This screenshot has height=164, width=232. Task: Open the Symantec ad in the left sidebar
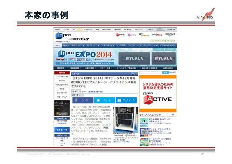pos(62,108)
